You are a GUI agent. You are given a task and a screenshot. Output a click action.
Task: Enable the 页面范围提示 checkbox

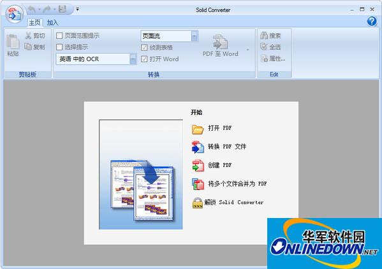[x=59, y=36]
